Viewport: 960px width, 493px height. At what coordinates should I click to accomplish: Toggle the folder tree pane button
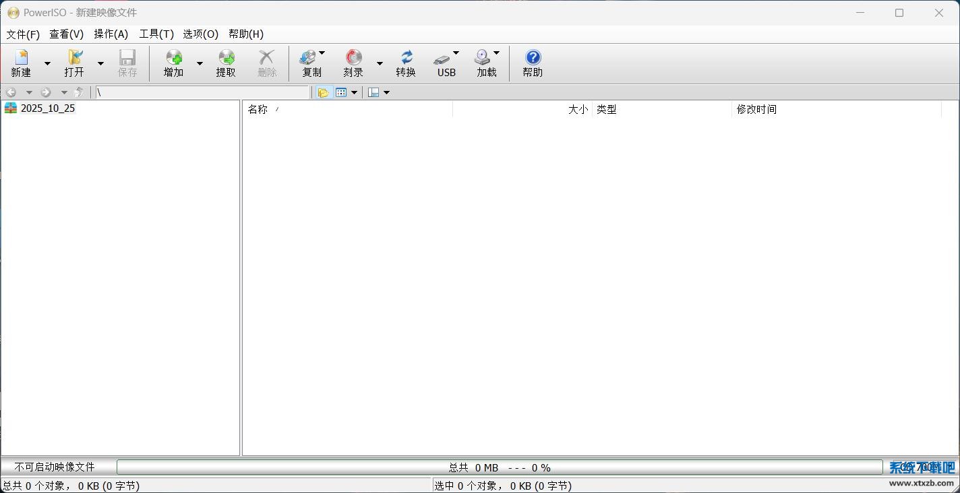click(x=323, y=92)
